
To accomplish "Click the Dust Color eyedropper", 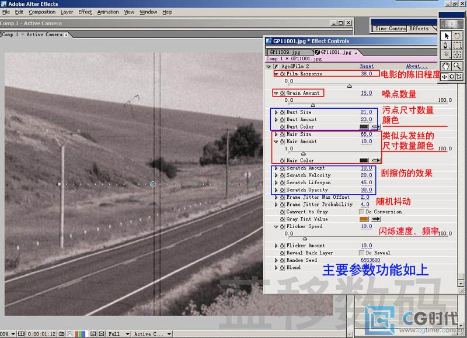I will pos(376,127).
